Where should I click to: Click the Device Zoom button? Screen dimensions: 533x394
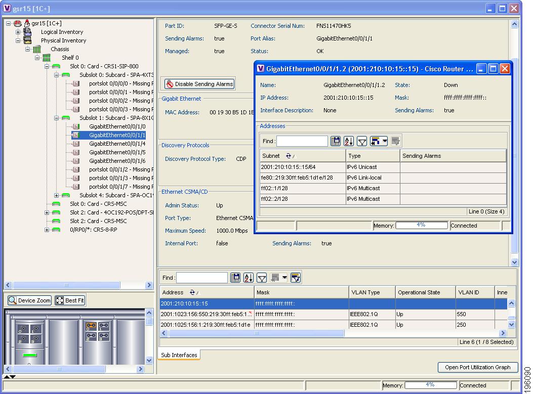pos(29,300)
